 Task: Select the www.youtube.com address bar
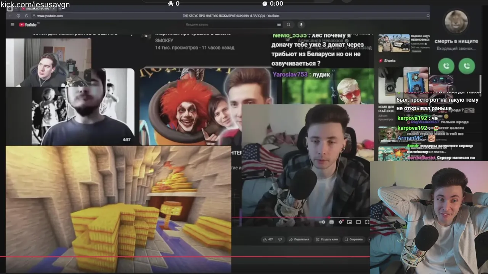pyautogui.click(x=50, y=16)
